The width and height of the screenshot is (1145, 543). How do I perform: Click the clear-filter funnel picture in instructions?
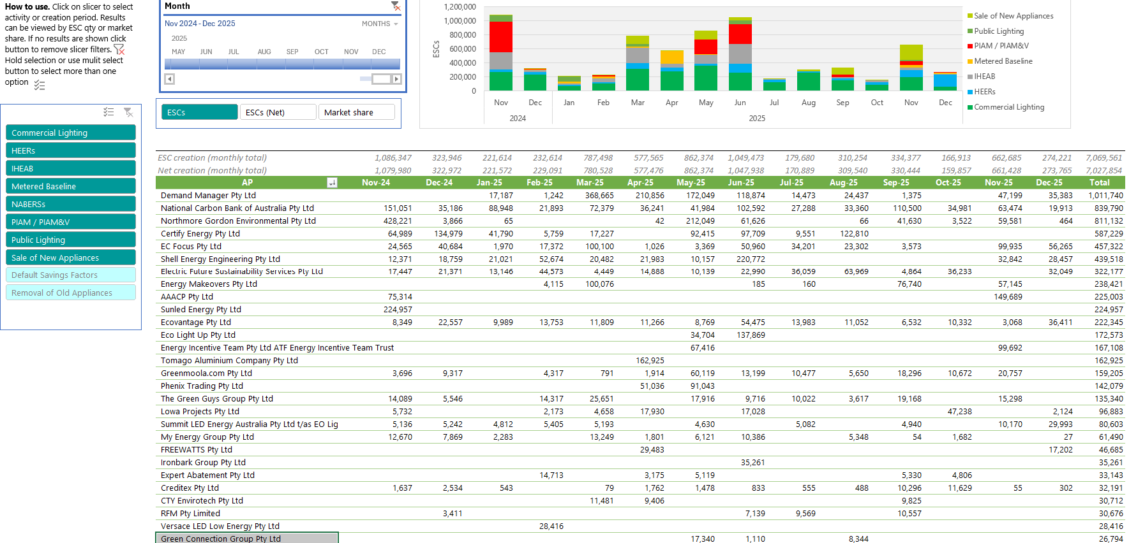(119, 49)
